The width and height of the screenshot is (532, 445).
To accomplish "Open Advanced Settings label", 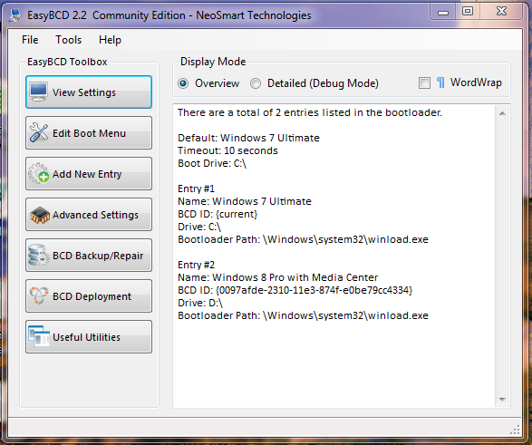I will pyautogui.click(x=95, y=215).
